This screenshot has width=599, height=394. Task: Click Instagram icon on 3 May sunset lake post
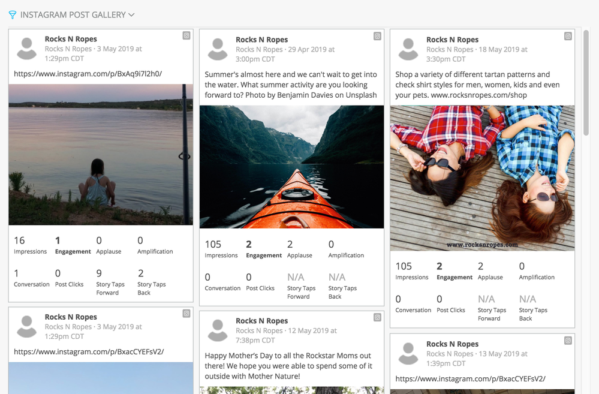point(186,35)
